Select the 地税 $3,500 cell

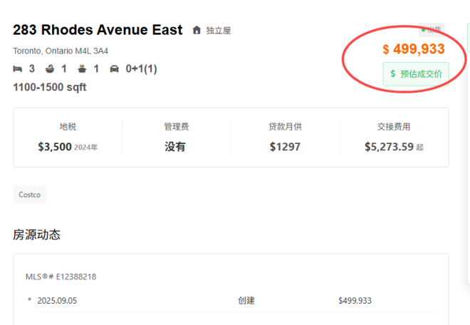coord(68,138)
